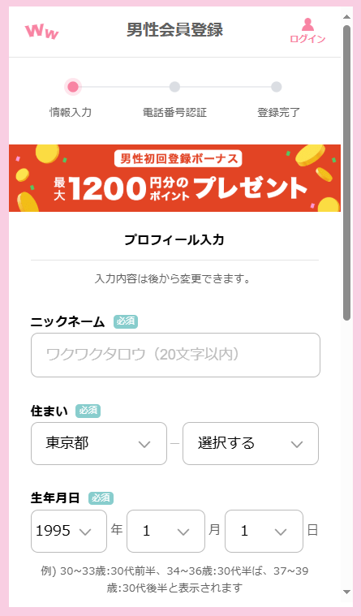Click the scrollbar down arrow
The height and width of the screenshot is (616, 361).
click(x=346, y=592)
